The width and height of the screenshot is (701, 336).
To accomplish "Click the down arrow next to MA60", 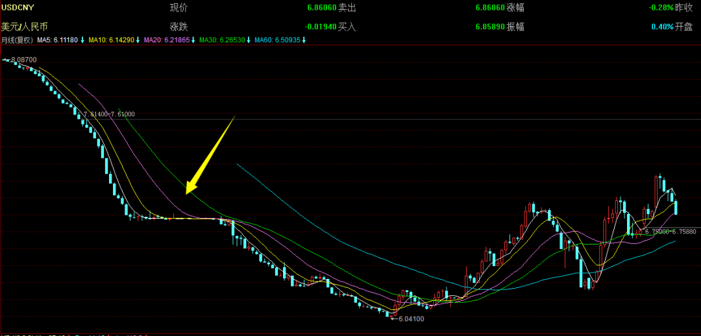I will pyautogui.click(x=304, y=40).
